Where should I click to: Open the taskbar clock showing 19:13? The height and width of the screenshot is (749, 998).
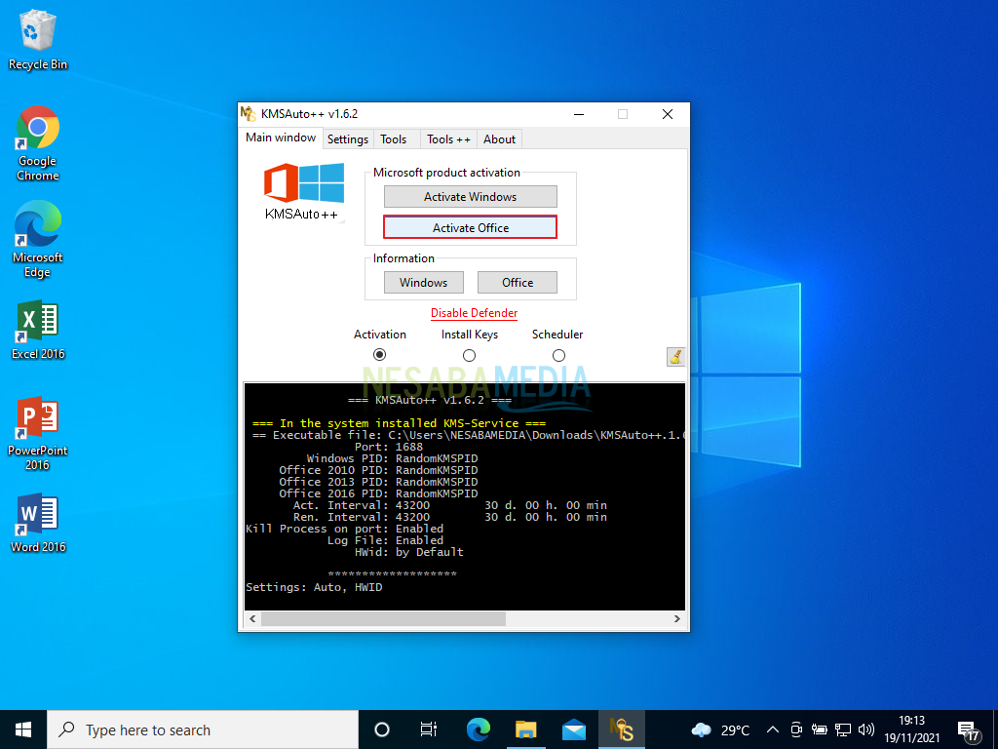(x=911, y=729)
